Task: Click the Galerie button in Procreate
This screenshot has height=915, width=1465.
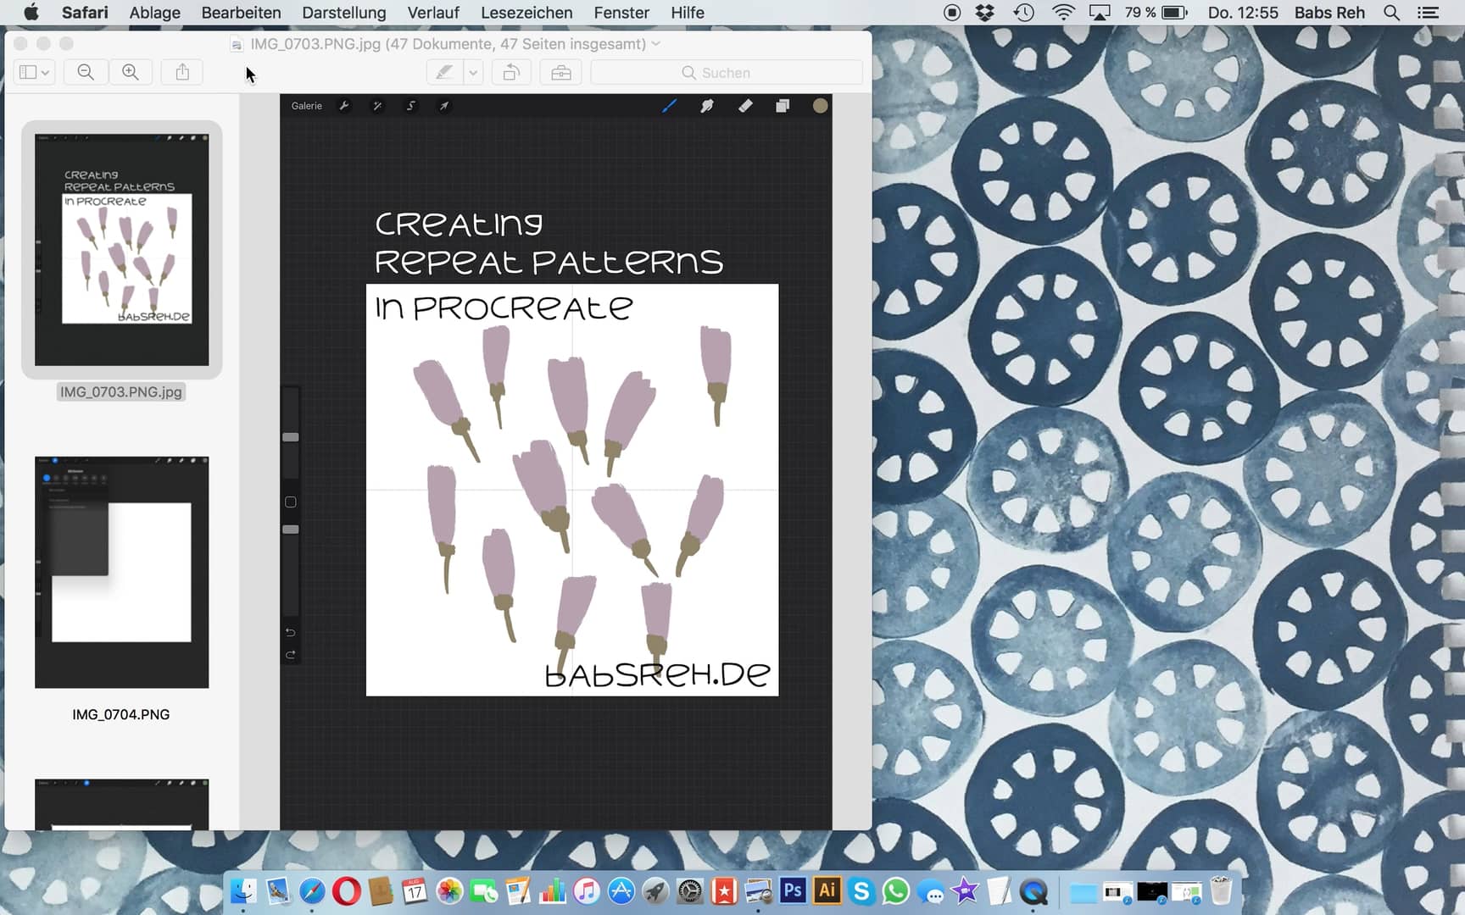Action: click(306, 106)
